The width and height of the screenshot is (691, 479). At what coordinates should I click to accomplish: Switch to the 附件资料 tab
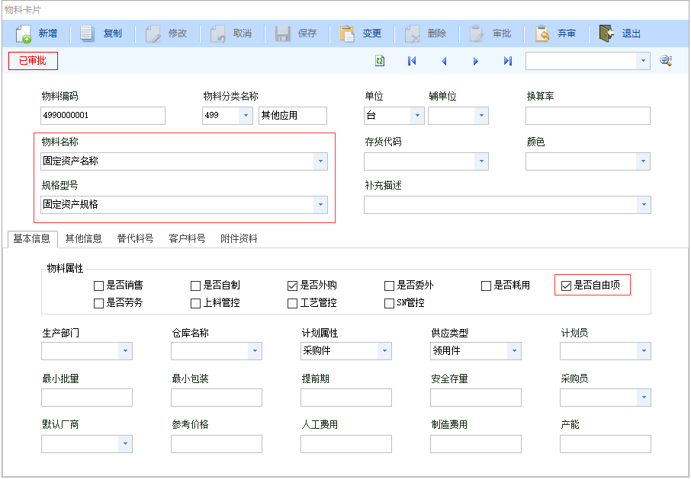[239, 239]
